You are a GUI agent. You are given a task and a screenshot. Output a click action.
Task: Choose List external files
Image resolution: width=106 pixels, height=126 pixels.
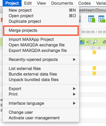41,69
